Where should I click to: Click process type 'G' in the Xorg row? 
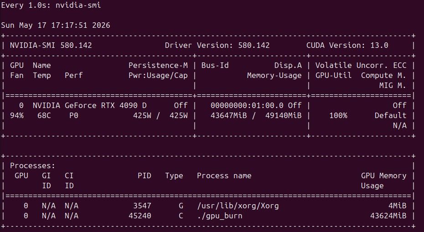[181, 206]
